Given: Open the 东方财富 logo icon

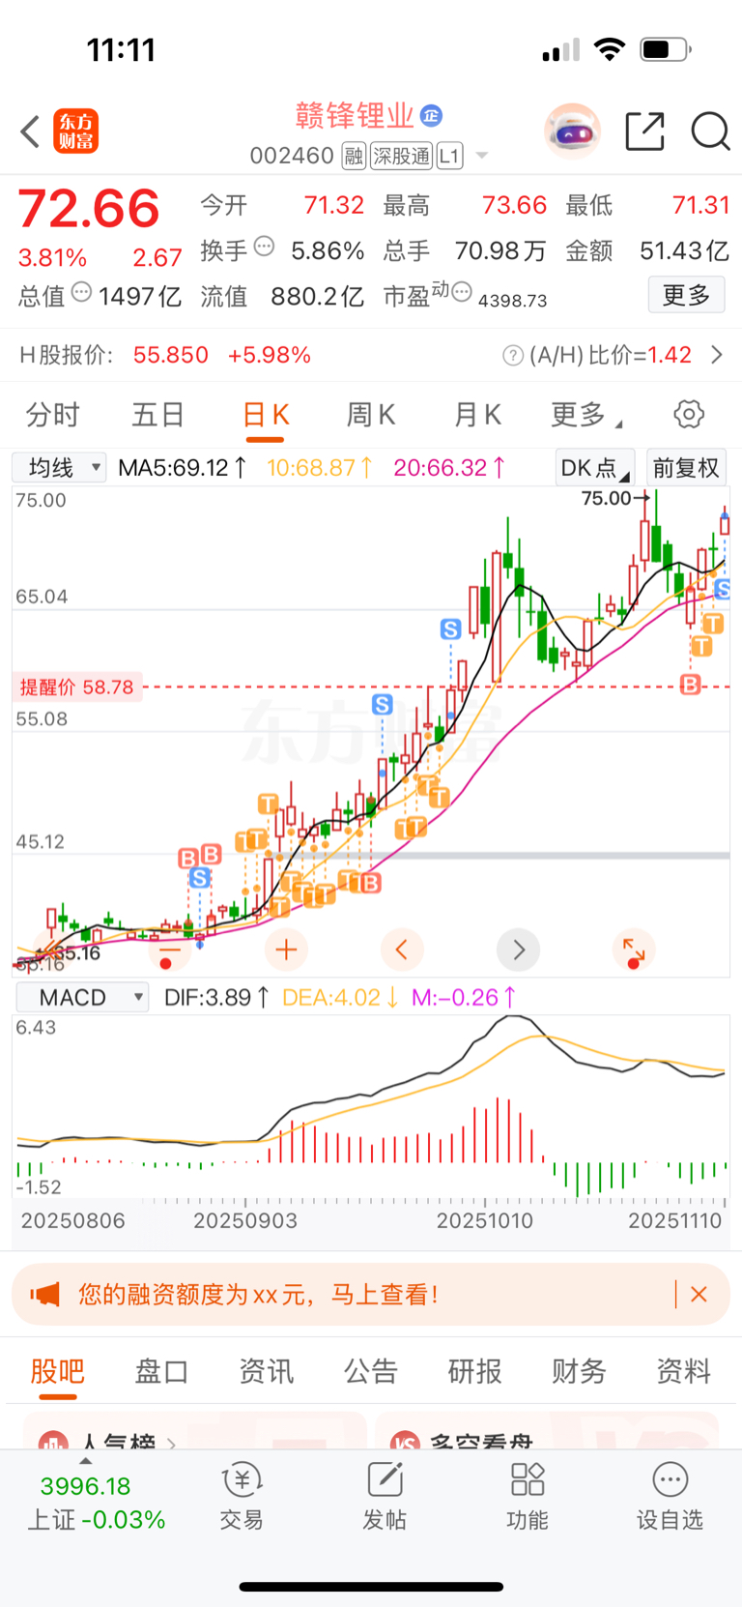Looking at the screenshot, I should pos(75,132).
